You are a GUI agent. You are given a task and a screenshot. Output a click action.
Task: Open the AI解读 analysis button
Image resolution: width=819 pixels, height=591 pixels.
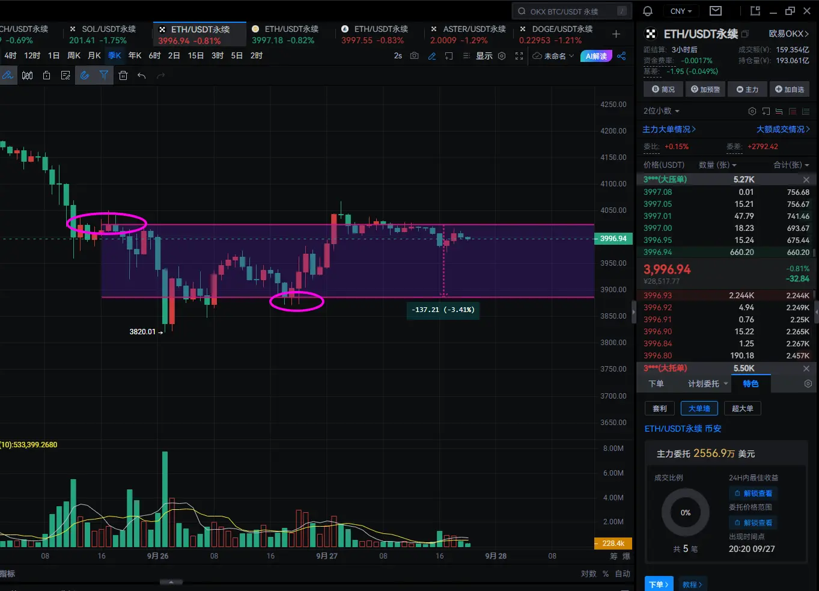tap(596, 56)
